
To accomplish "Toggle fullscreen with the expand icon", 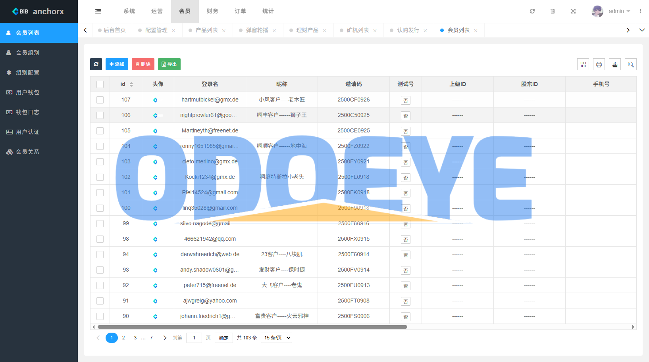I will point(573,11).
